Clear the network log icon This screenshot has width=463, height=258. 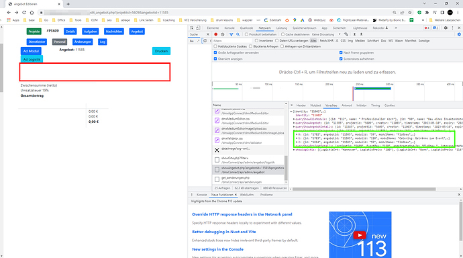pos(223,34)
